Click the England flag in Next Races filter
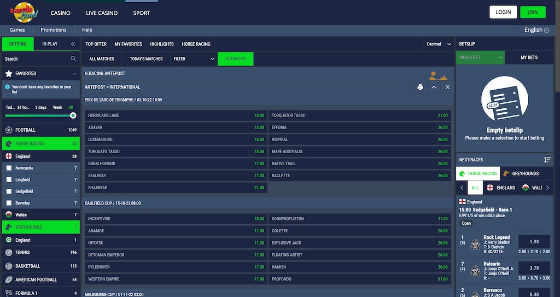This screenshot has height=297, width=560. 490,188
